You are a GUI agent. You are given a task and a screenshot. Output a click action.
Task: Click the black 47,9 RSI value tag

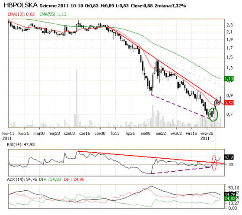pos(229,157)
